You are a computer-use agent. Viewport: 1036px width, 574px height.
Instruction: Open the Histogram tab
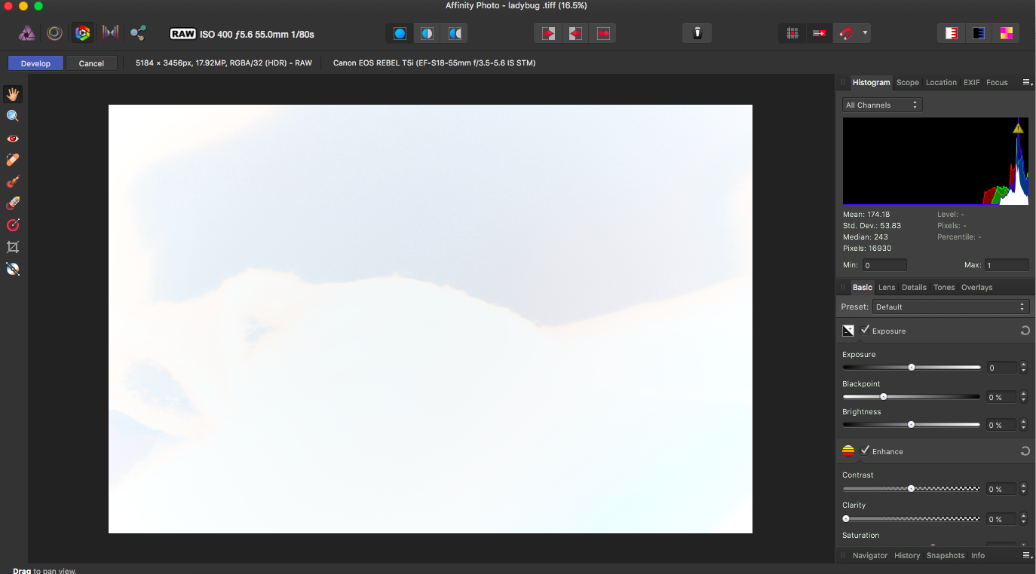point(871,82)
